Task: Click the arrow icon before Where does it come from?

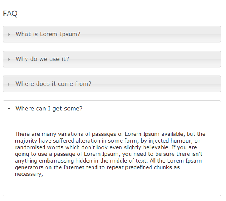Action: pyautogui.click(x=9, y=84)
